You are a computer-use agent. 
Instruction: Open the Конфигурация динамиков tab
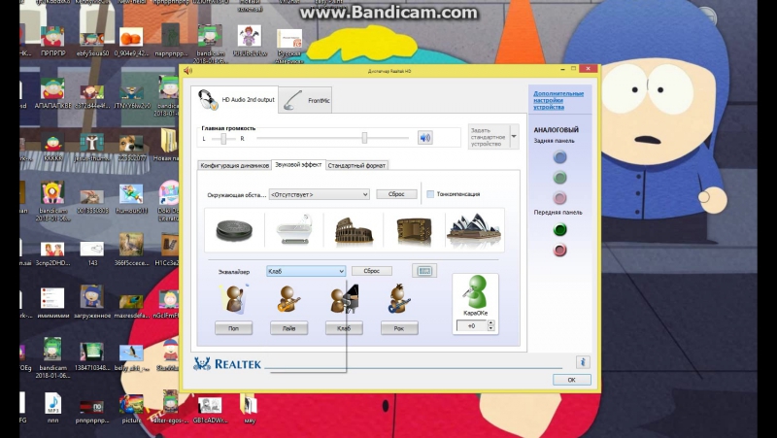click(234, 165)
